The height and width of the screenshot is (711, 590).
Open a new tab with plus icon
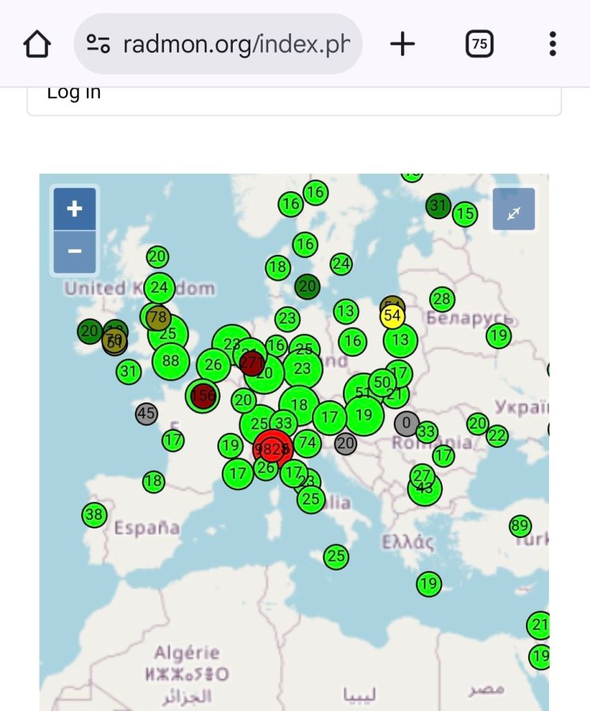(402, 44)
